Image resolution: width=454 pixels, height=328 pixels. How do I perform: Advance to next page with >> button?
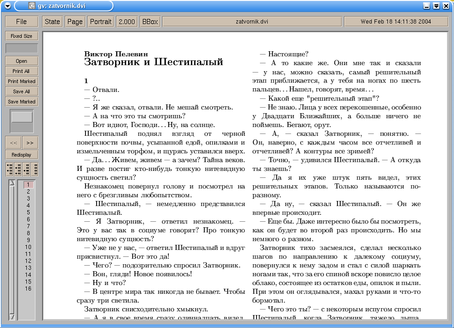coord(30,143)
